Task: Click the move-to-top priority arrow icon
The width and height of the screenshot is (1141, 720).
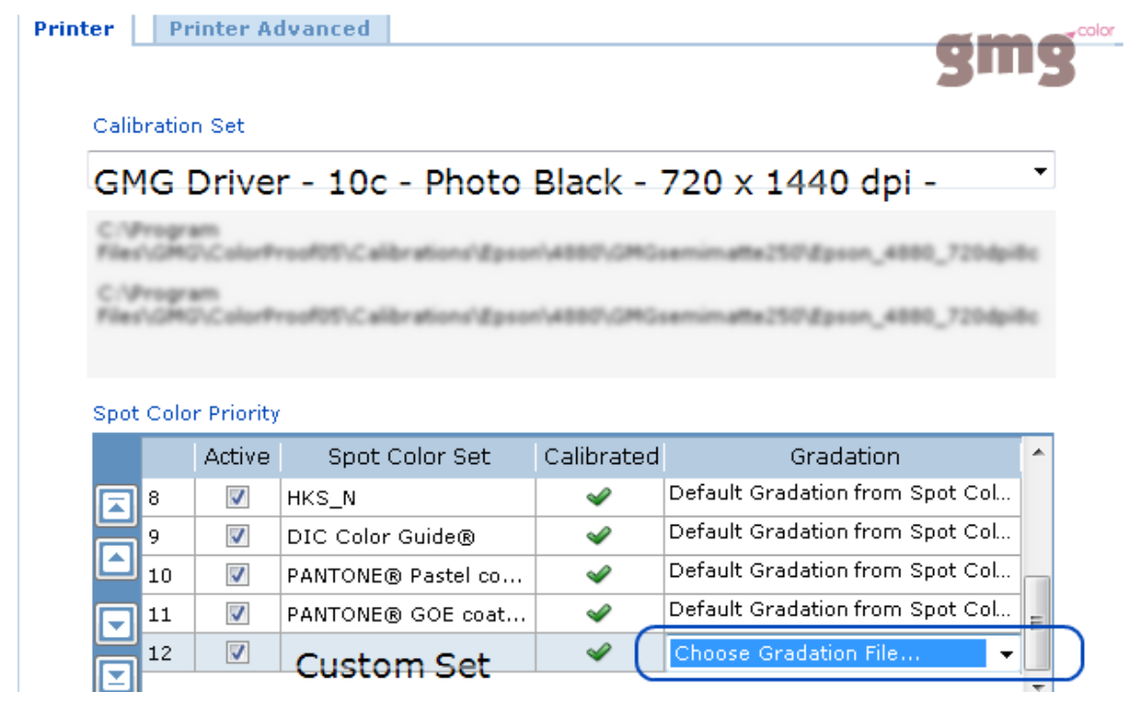Action: (x=116, y=505)
